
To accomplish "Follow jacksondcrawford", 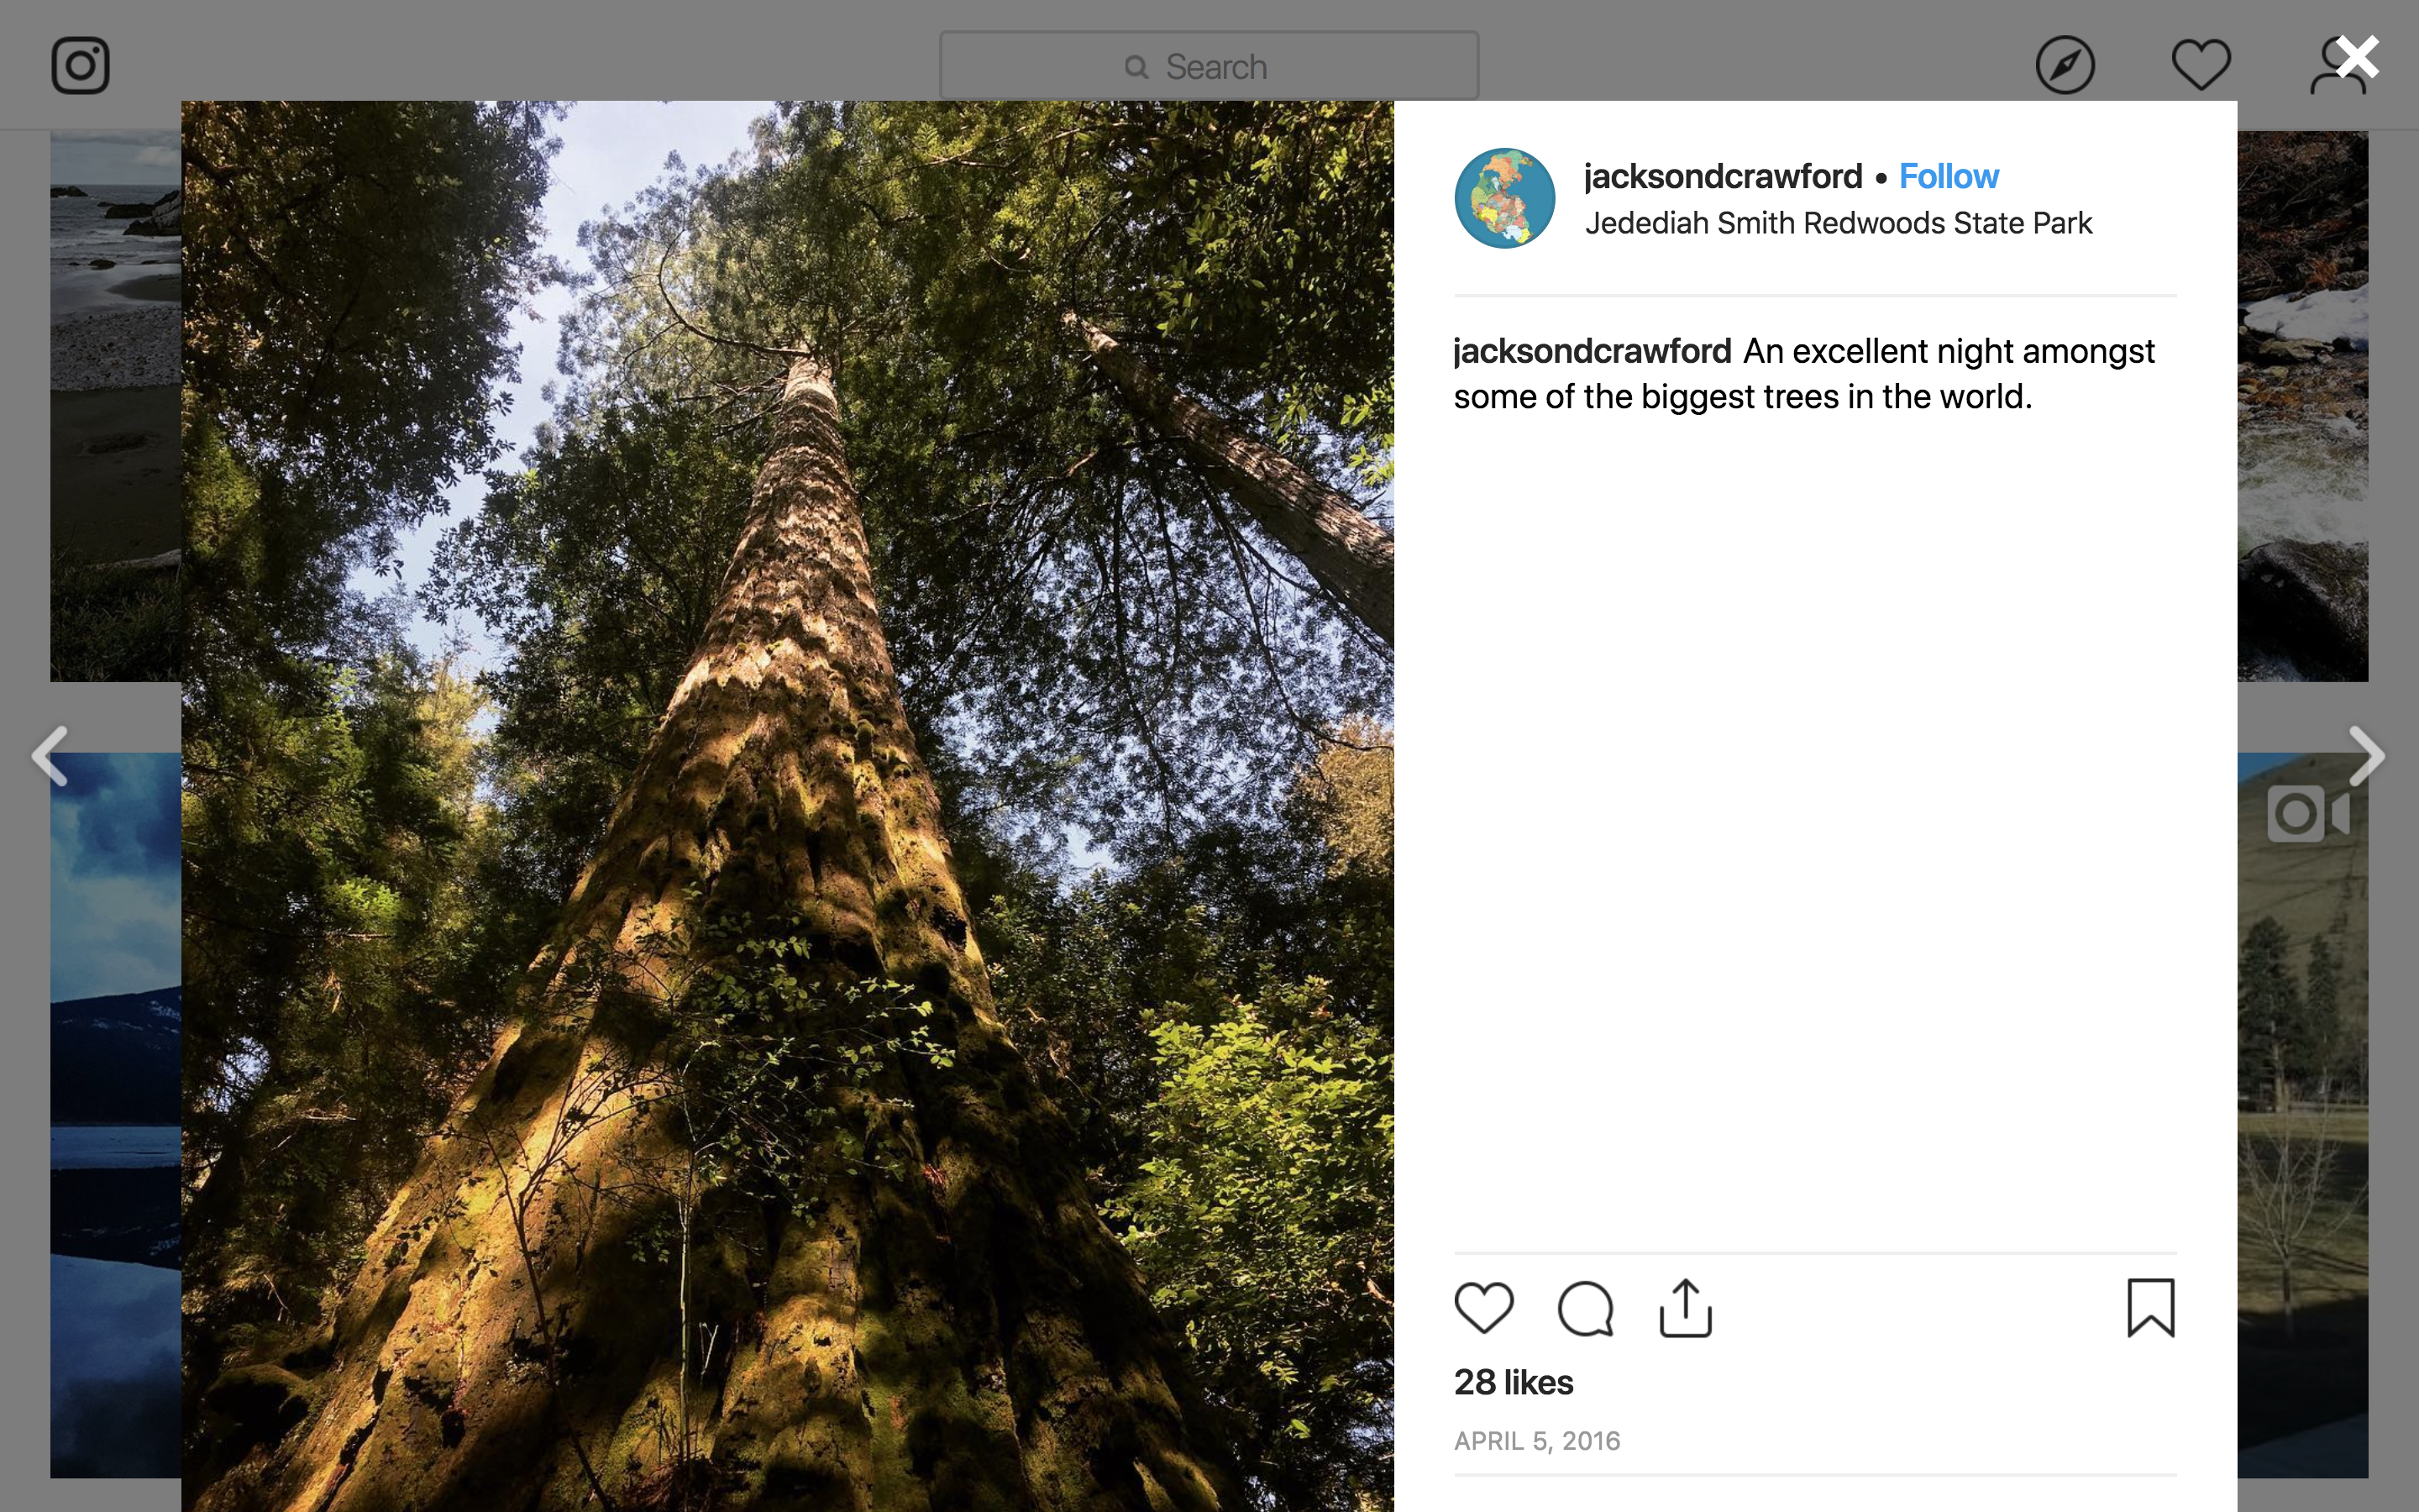I will pos(1948,177).
